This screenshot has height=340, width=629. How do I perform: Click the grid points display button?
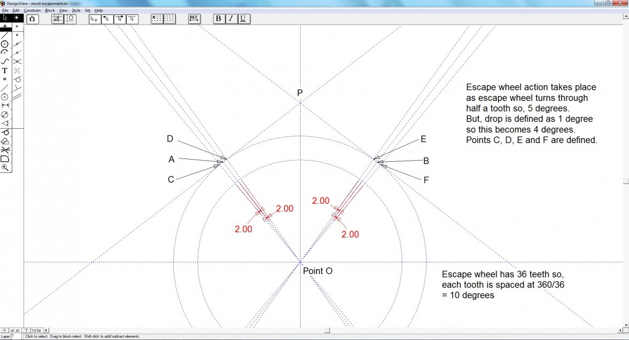click(170, 19)
